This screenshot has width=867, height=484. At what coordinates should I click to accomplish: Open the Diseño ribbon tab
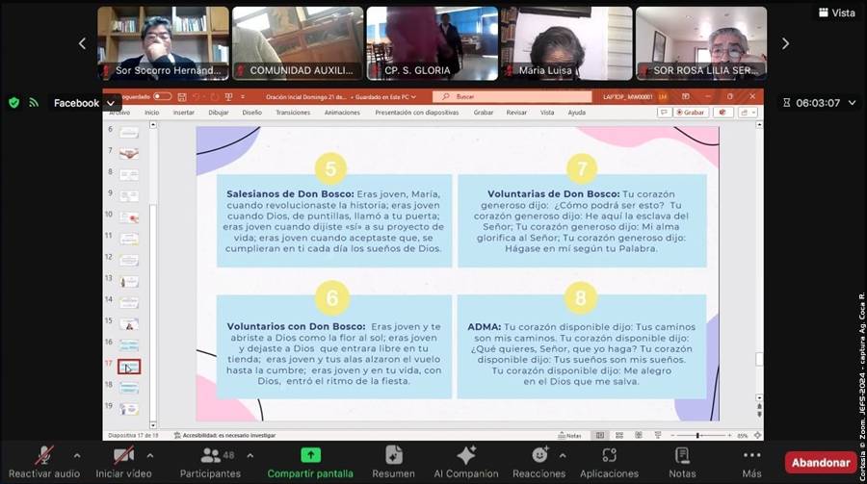(251, 113)
